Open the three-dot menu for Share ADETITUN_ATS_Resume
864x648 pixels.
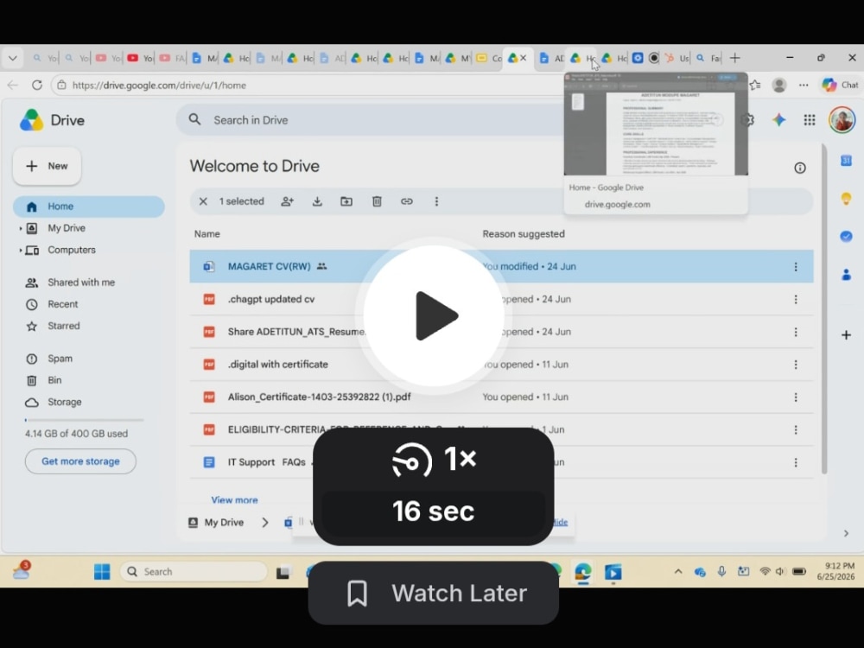click(x=796, y=333)
